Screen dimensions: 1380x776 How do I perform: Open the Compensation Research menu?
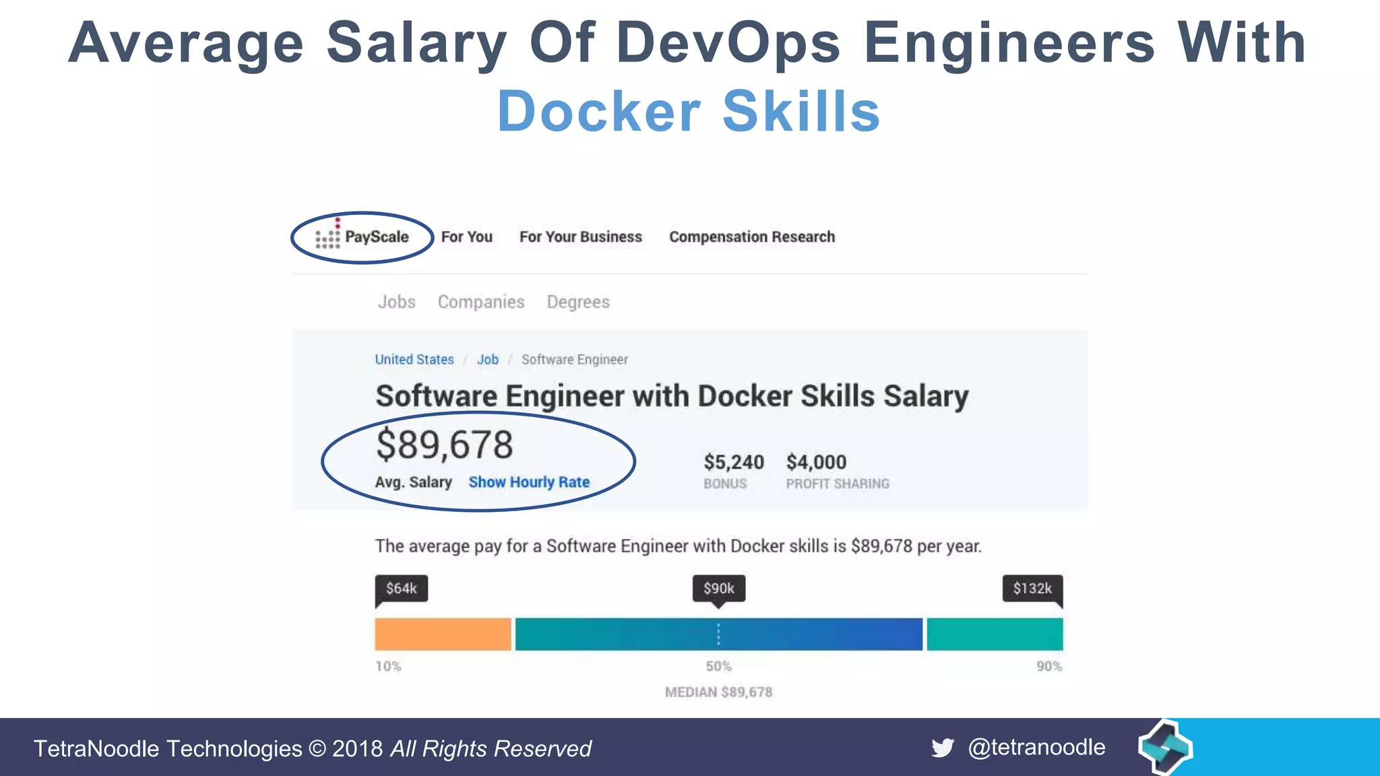(x=751, y=237)
